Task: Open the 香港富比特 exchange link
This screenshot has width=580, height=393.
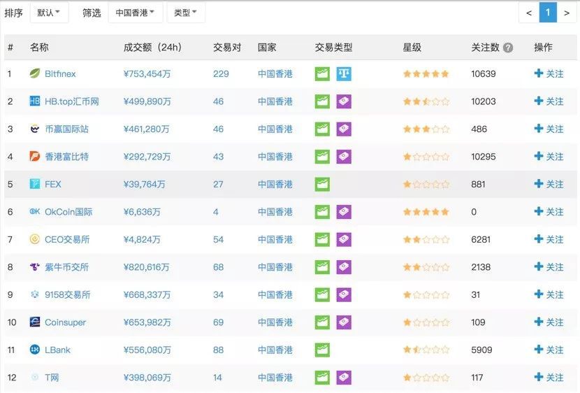Action: point(66,157)
